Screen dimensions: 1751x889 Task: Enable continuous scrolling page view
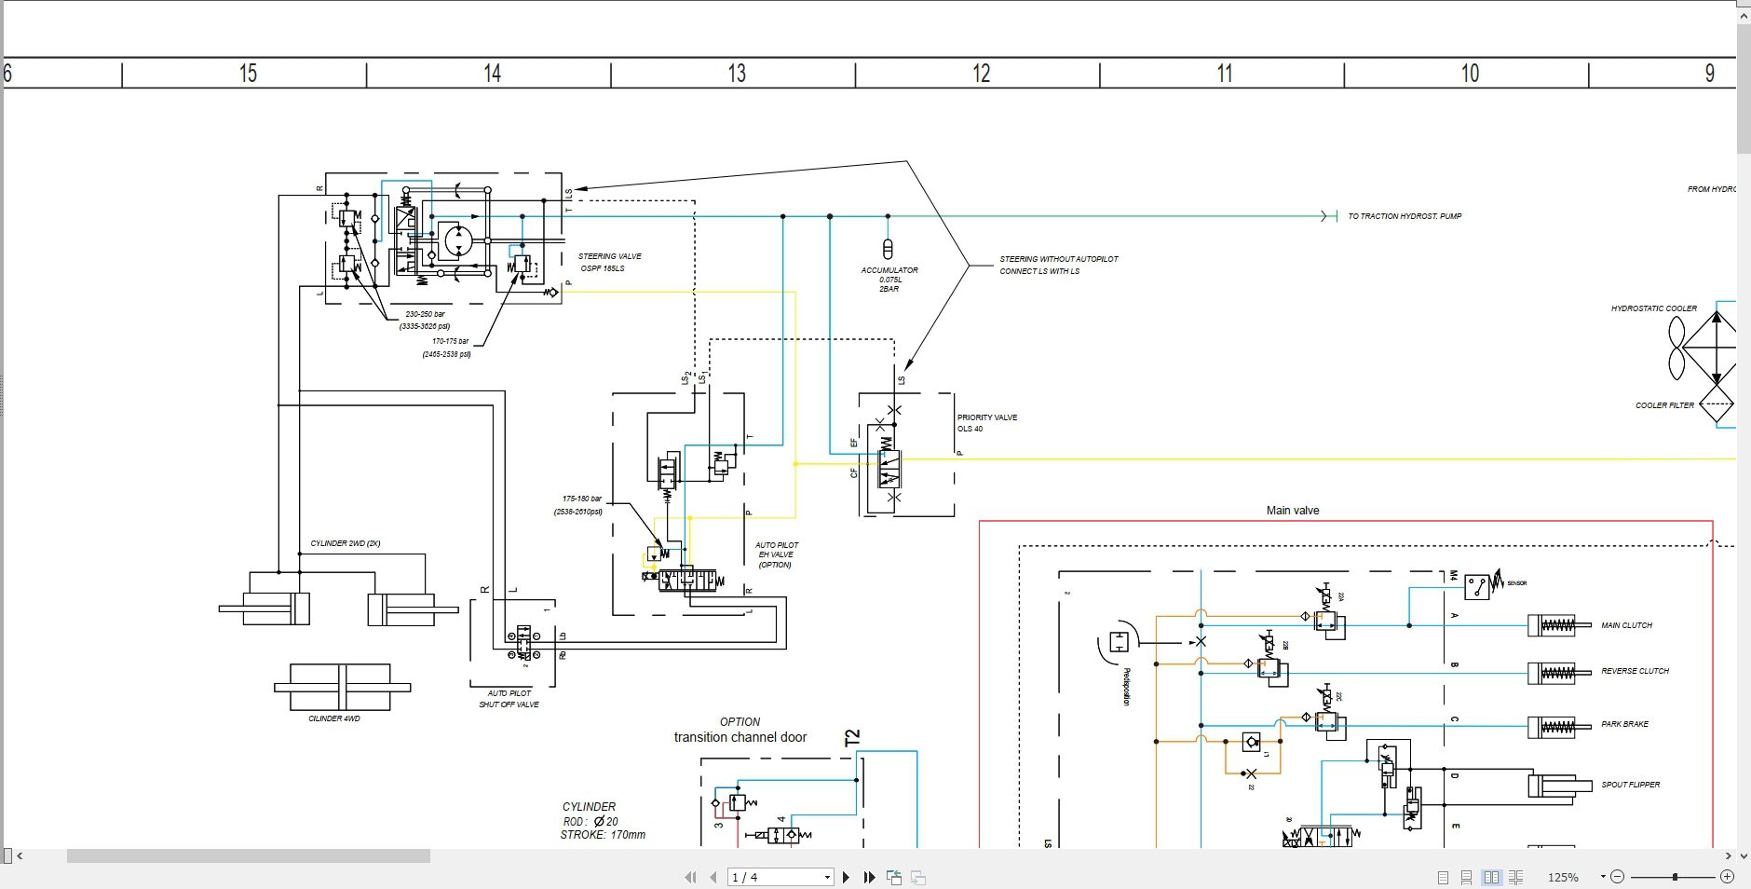click(1466, 877)
